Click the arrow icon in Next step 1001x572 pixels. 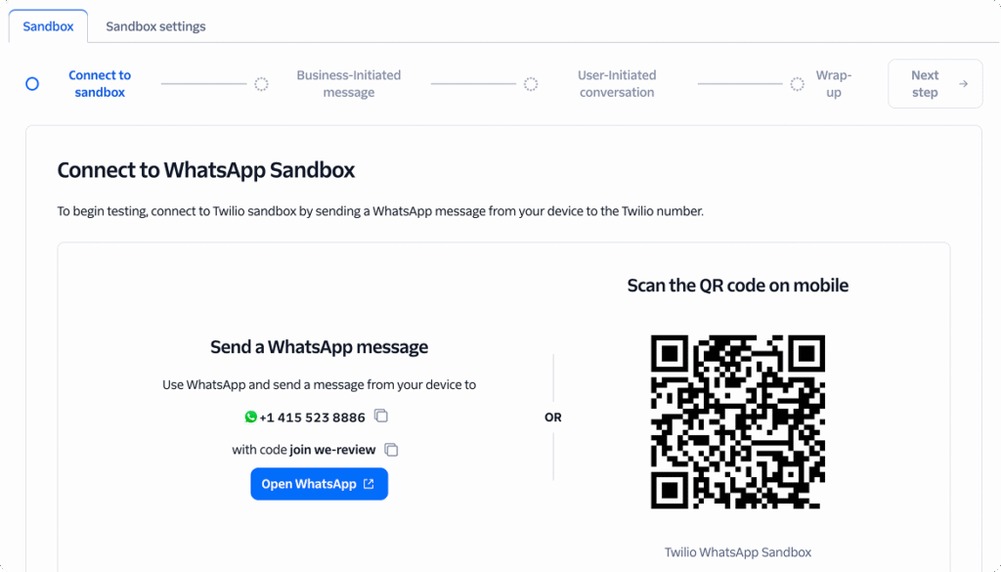click(x=964, y=84)
